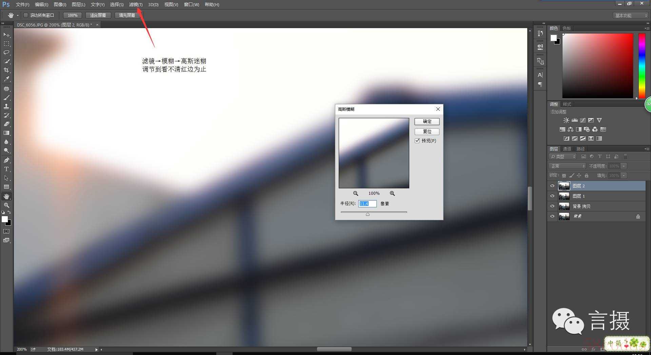The width and height of the screenshot is (651, 355).
Task: Select the Clone Stamp tool
Action: tap(6, 106)
